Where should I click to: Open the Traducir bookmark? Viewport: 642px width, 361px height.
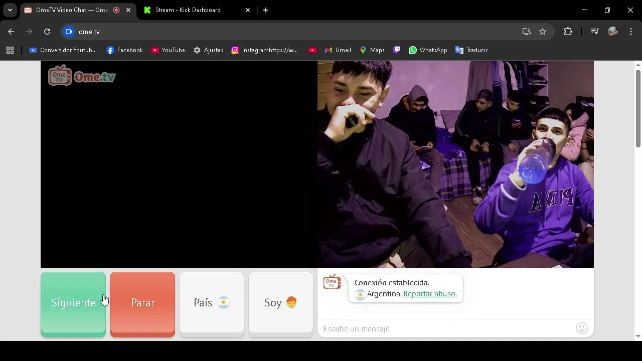point(471,50)
